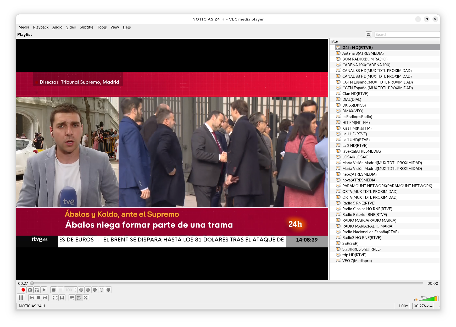Click icon beside Radio3 HQ RNE(RTVE)

tap(338, 237)
